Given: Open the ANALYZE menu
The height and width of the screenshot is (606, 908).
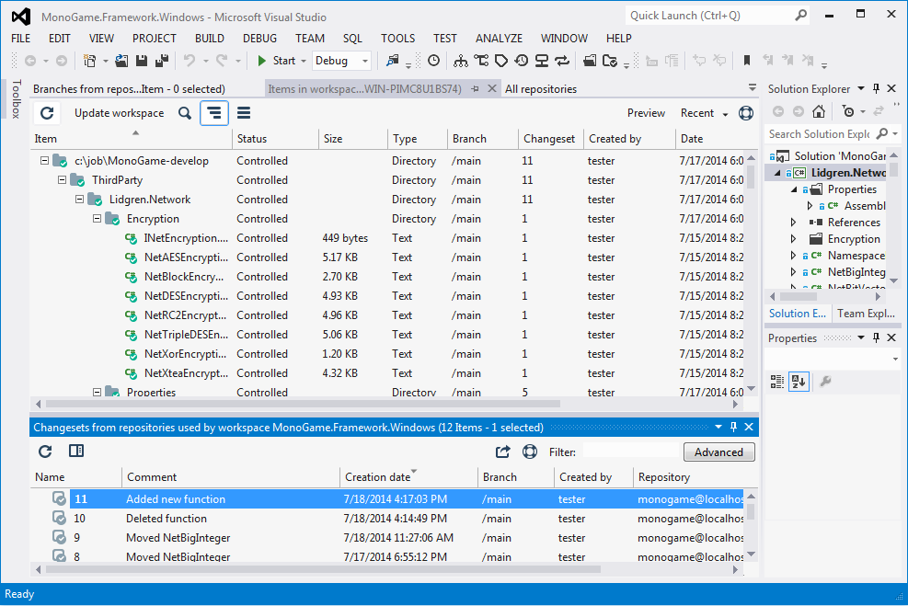Looking at the screenshot, I should pyautogui.click(x=499, y=38).
